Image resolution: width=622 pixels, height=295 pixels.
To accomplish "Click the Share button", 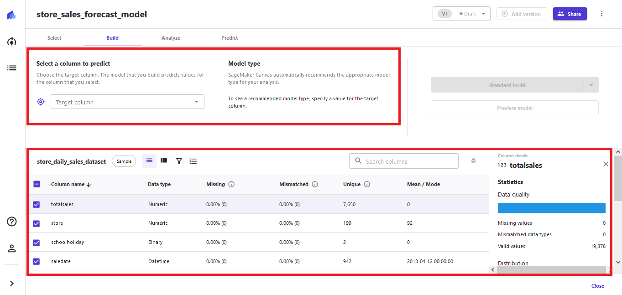I will (570, 14).
